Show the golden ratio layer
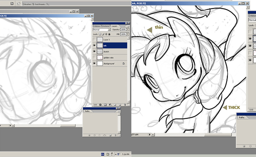 [x=94, y=57]
